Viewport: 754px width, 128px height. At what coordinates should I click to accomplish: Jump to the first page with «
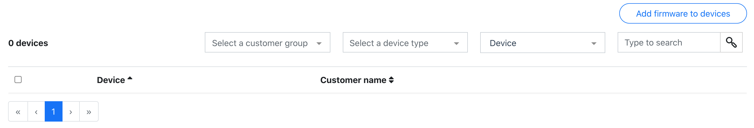click(18, 111)
